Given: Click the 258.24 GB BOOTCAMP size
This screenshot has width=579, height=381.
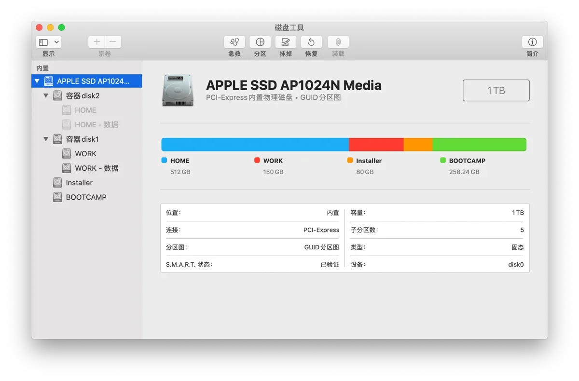Looking at the screenshot, I should (464, 172).
